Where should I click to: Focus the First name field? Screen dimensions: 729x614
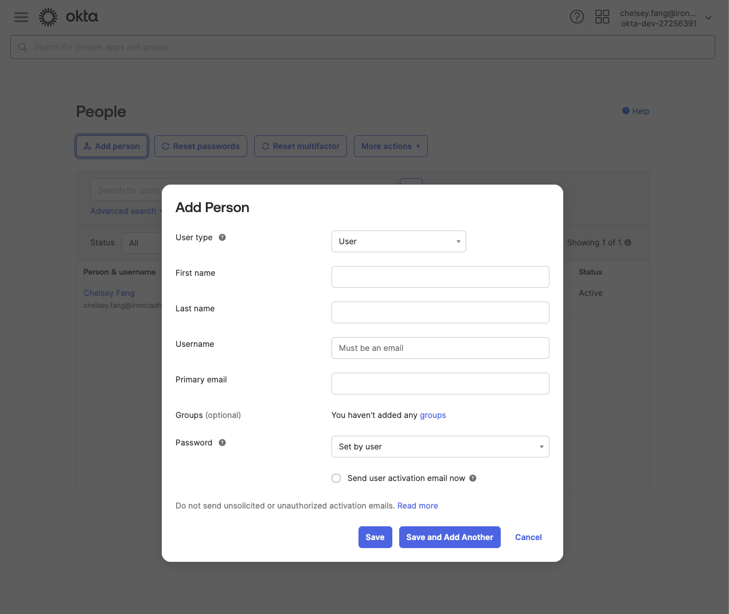coord(440,277)
